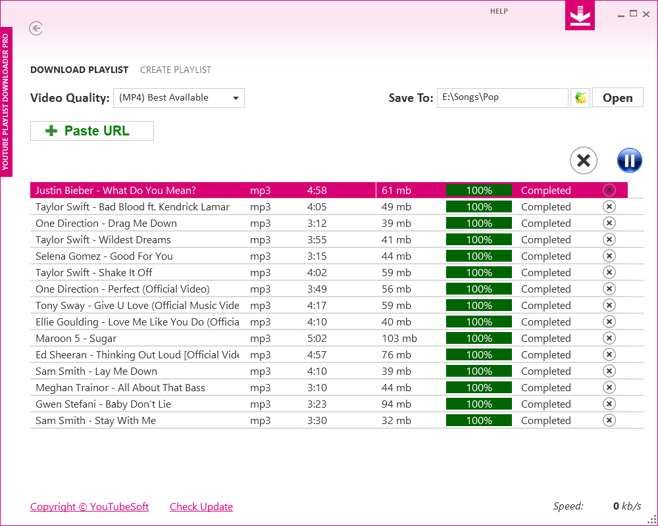The width and height of the screenshot is (658, 526).
Task: Open the Video Quality dropdown
Action: point(179,98)
